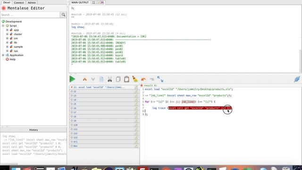The height and width of the screenshot is (170, 302).
Task: Click the pink icon on MAIN OUTPUT tab
Action: pyautogui.click(x=102, y=2)
